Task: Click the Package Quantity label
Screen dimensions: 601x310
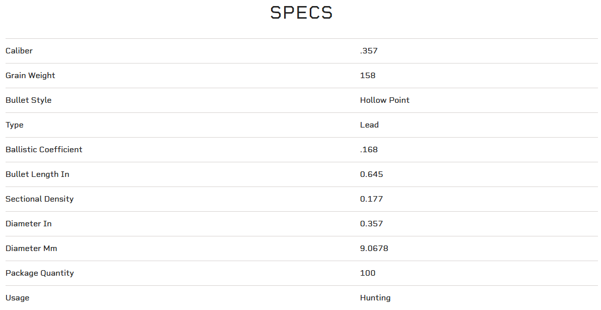Action: pos(39,273)
